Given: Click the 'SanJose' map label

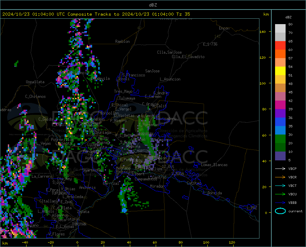Looking at the screenshot, I should click(152, 71).
